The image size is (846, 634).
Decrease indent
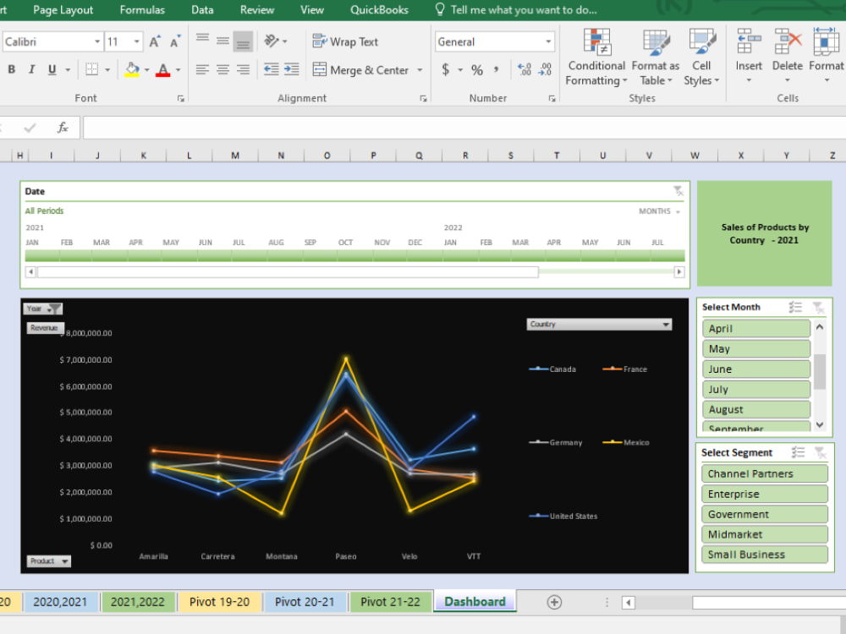(x=271, y=69)
